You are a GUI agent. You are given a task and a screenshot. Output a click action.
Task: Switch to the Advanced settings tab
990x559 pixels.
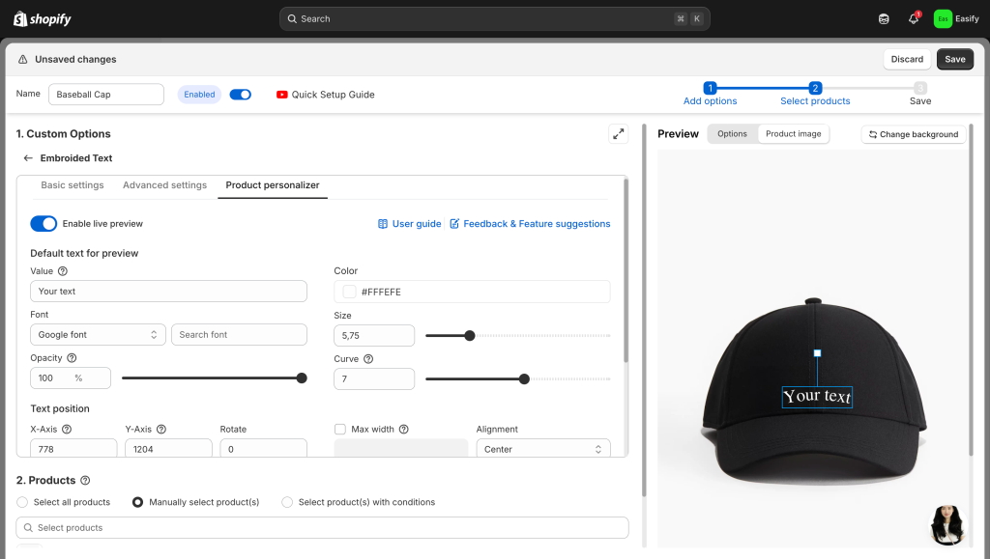(x=164, y=185)
